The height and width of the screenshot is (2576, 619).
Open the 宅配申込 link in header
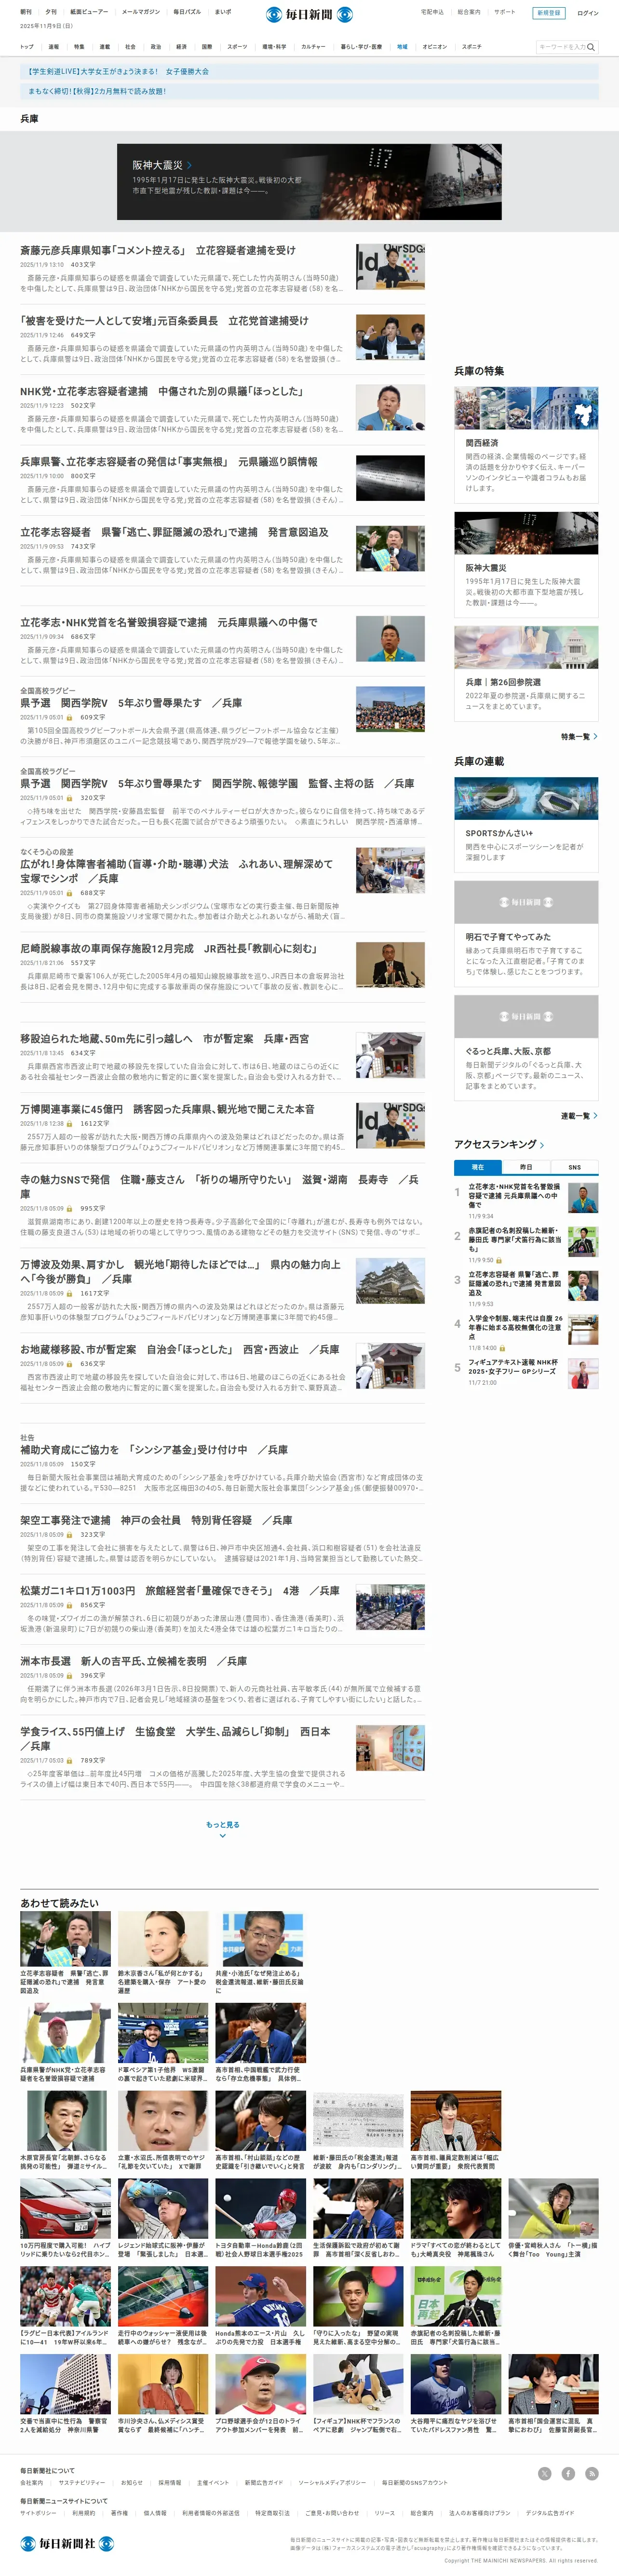tap(432, 12)
